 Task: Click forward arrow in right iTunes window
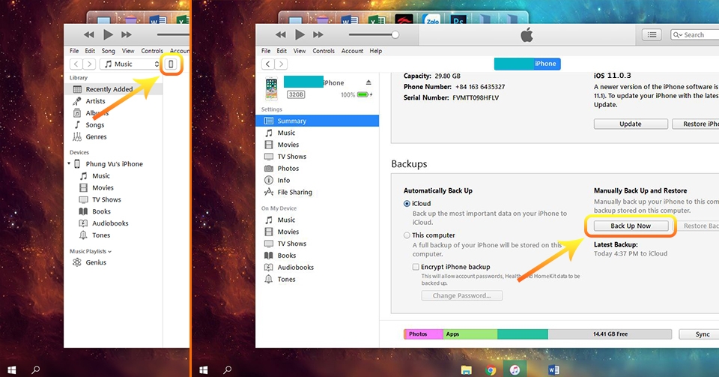coord(281,64)
